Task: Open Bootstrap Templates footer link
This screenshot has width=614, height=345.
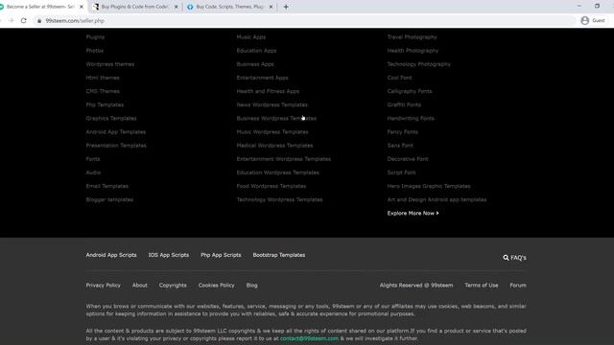Action: (x=279, y=255)
